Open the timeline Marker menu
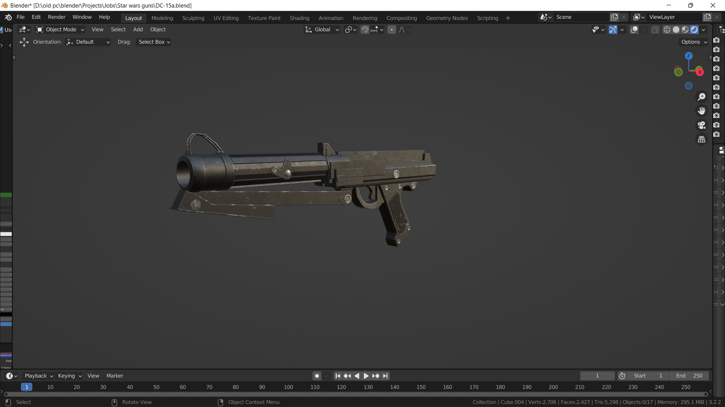725x407 pixels. 115,376
